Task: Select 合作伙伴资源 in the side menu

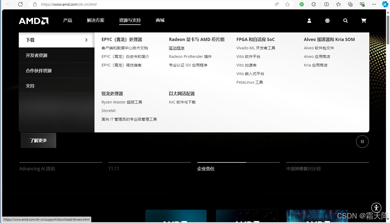Action: (57, 71)
